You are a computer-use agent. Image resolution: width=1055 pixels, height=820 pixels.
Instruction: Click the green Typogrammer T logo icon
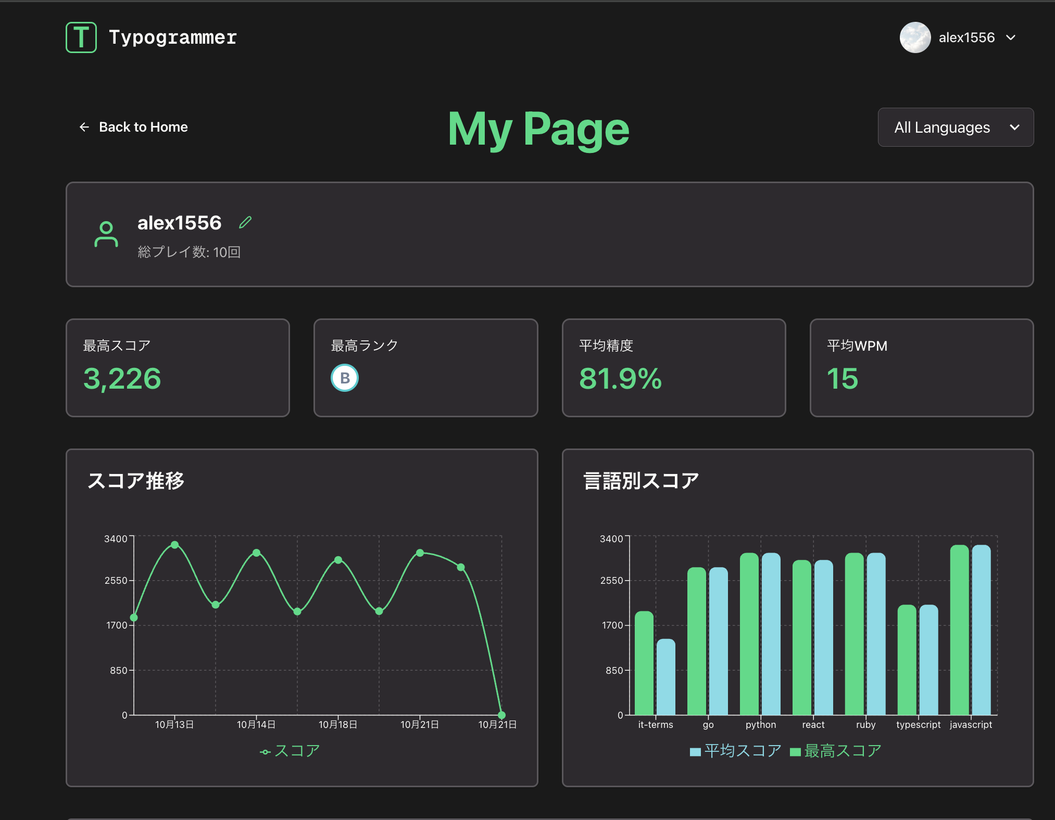[81, 37]
